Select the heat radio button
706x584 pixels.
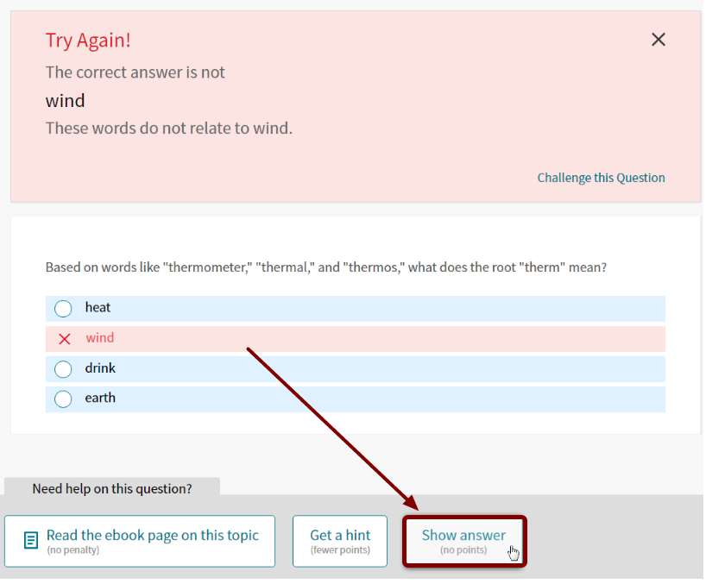pos(62,308)
